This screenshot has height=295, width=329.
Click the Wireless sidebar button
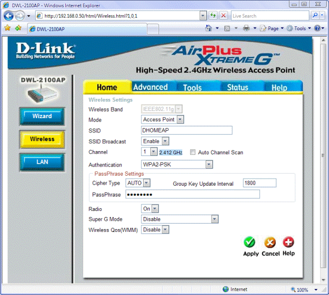tap(42, 139)
